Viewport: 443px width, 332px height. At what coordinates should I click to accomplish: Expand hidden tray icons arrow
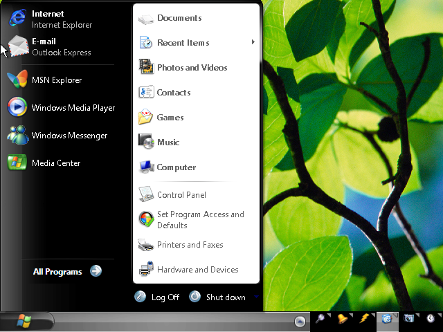pyautogui.click(x=300, y=321)
